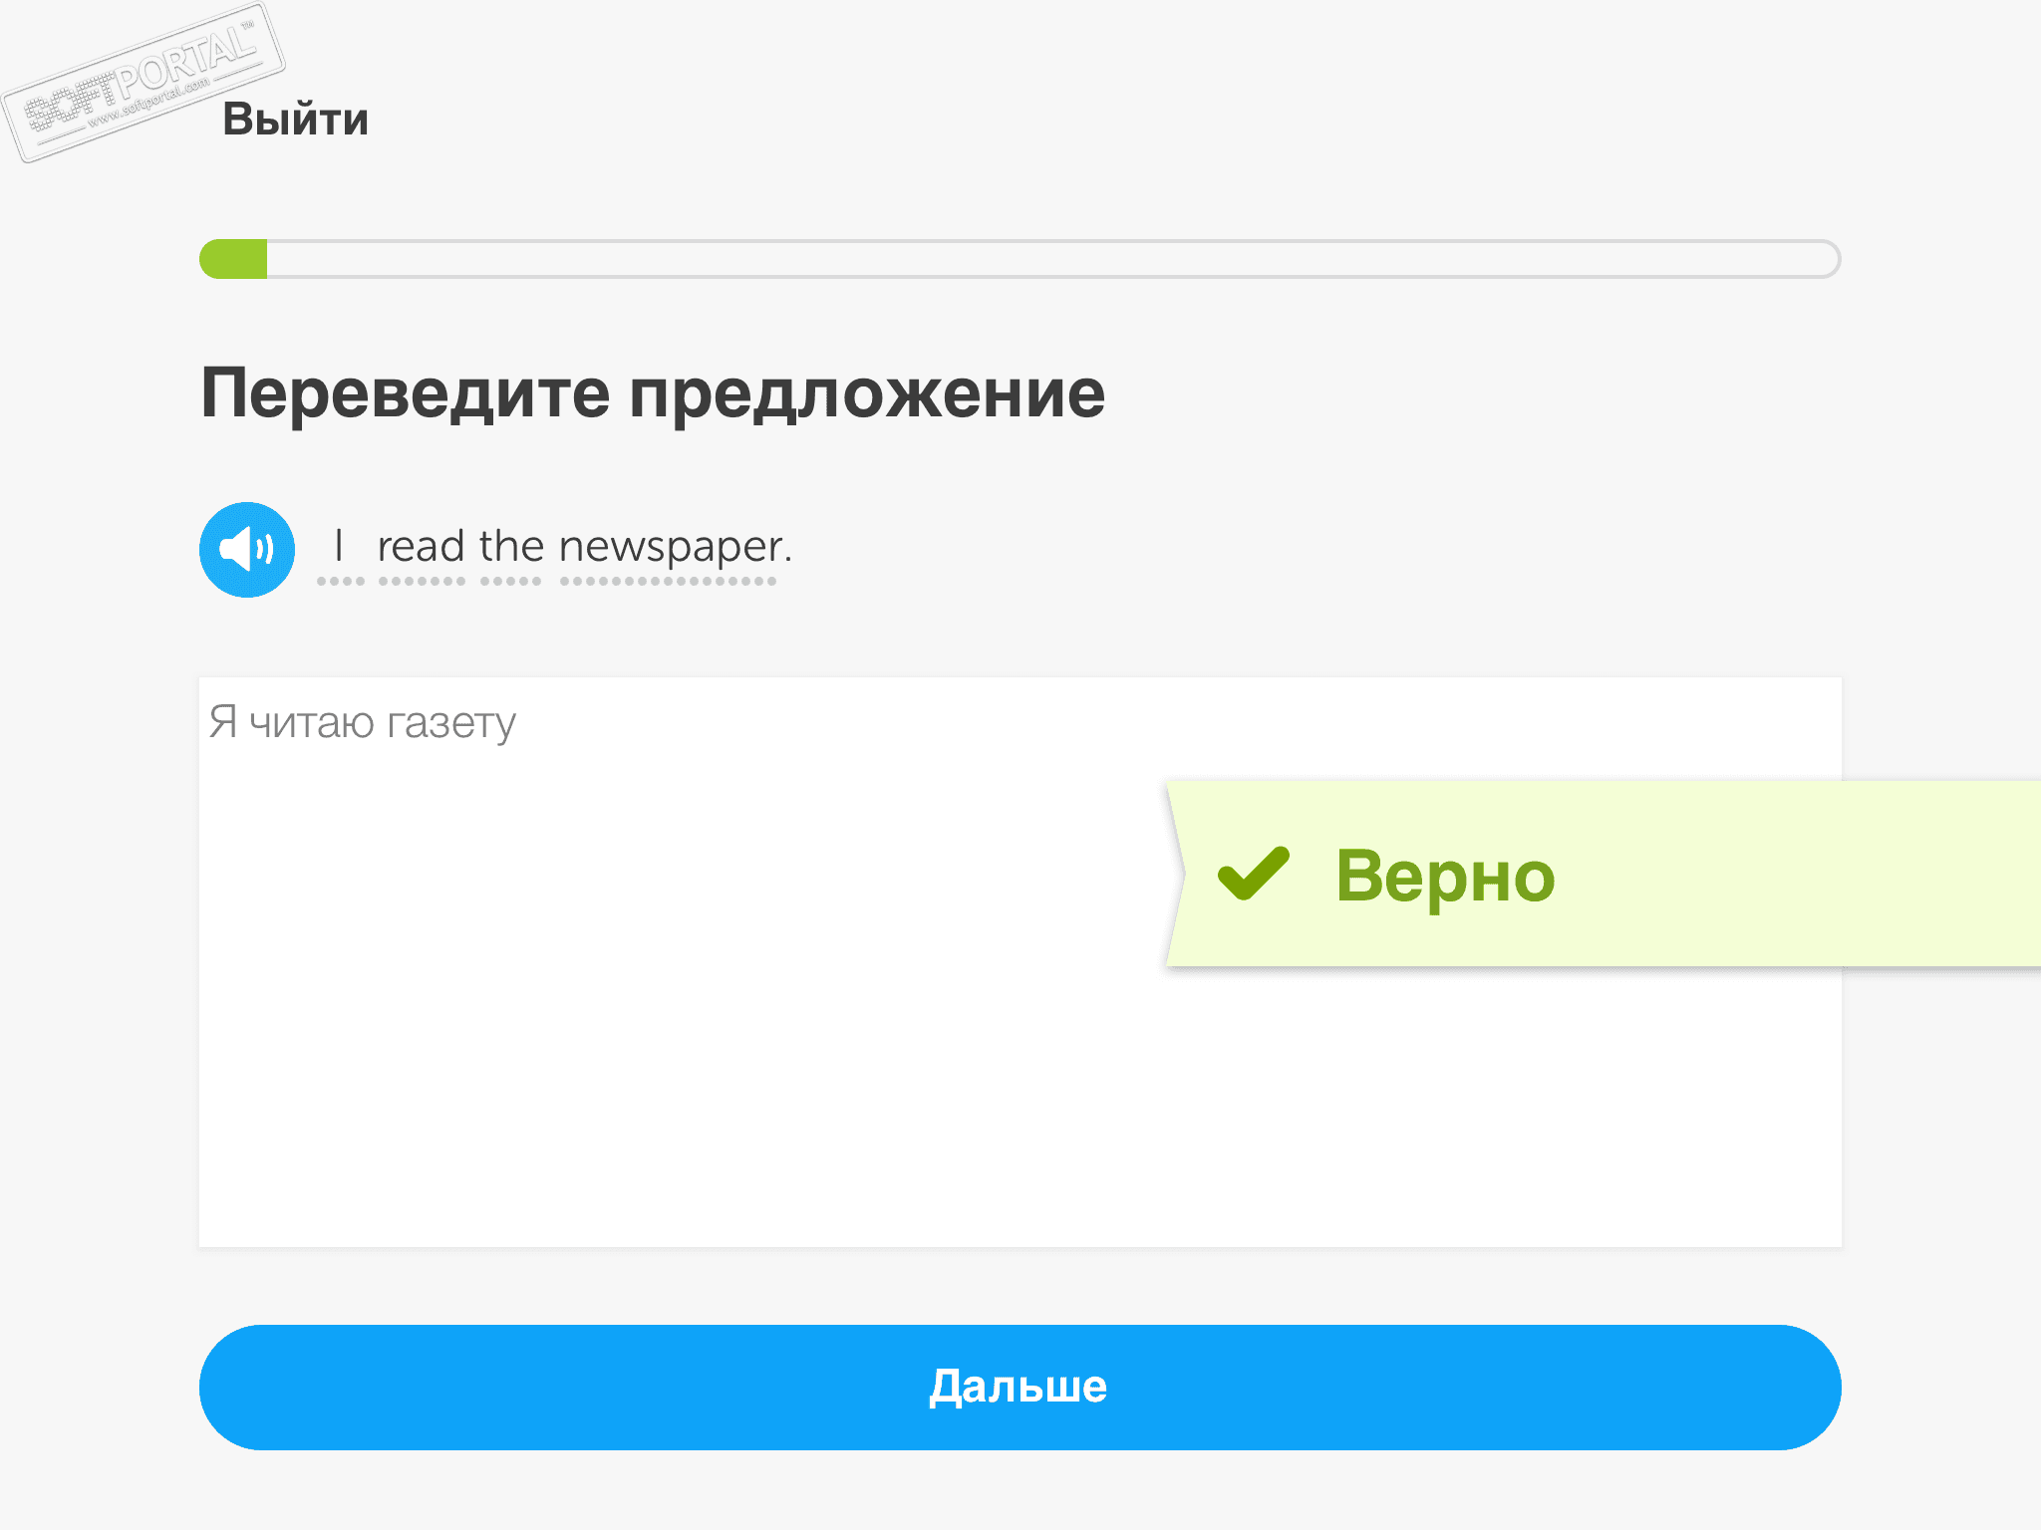Place cursor at "Я" in the answer
This screenshot has height=1530, width=2041.
click(x=223, y=721)
